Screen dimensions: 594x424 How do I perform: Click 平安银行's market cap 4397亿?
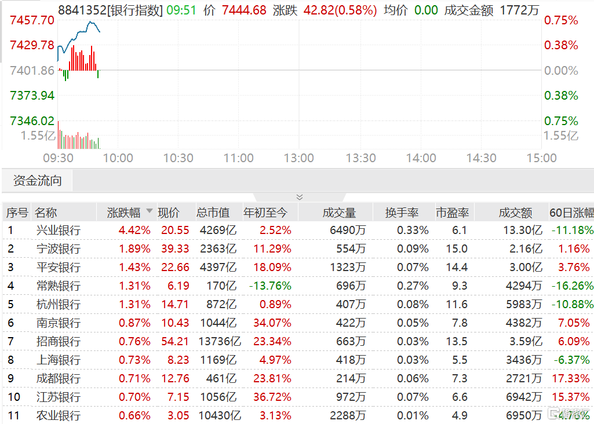coord(218,267)
